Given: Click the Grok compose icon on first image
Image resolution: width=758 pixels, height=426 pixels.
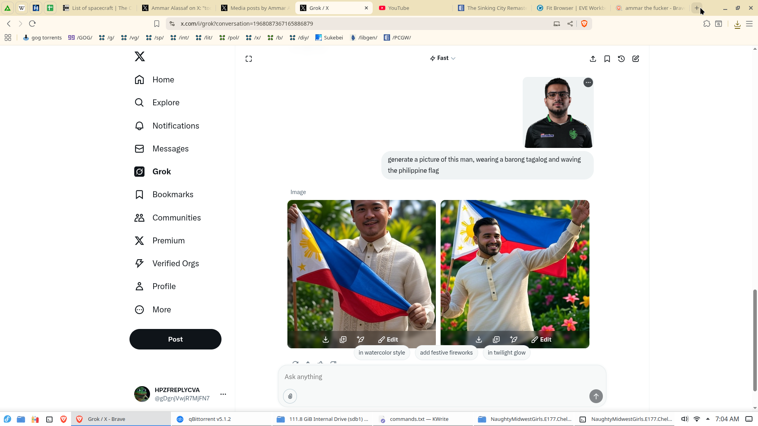Looking at the screenshot, I should pos(360,339).
